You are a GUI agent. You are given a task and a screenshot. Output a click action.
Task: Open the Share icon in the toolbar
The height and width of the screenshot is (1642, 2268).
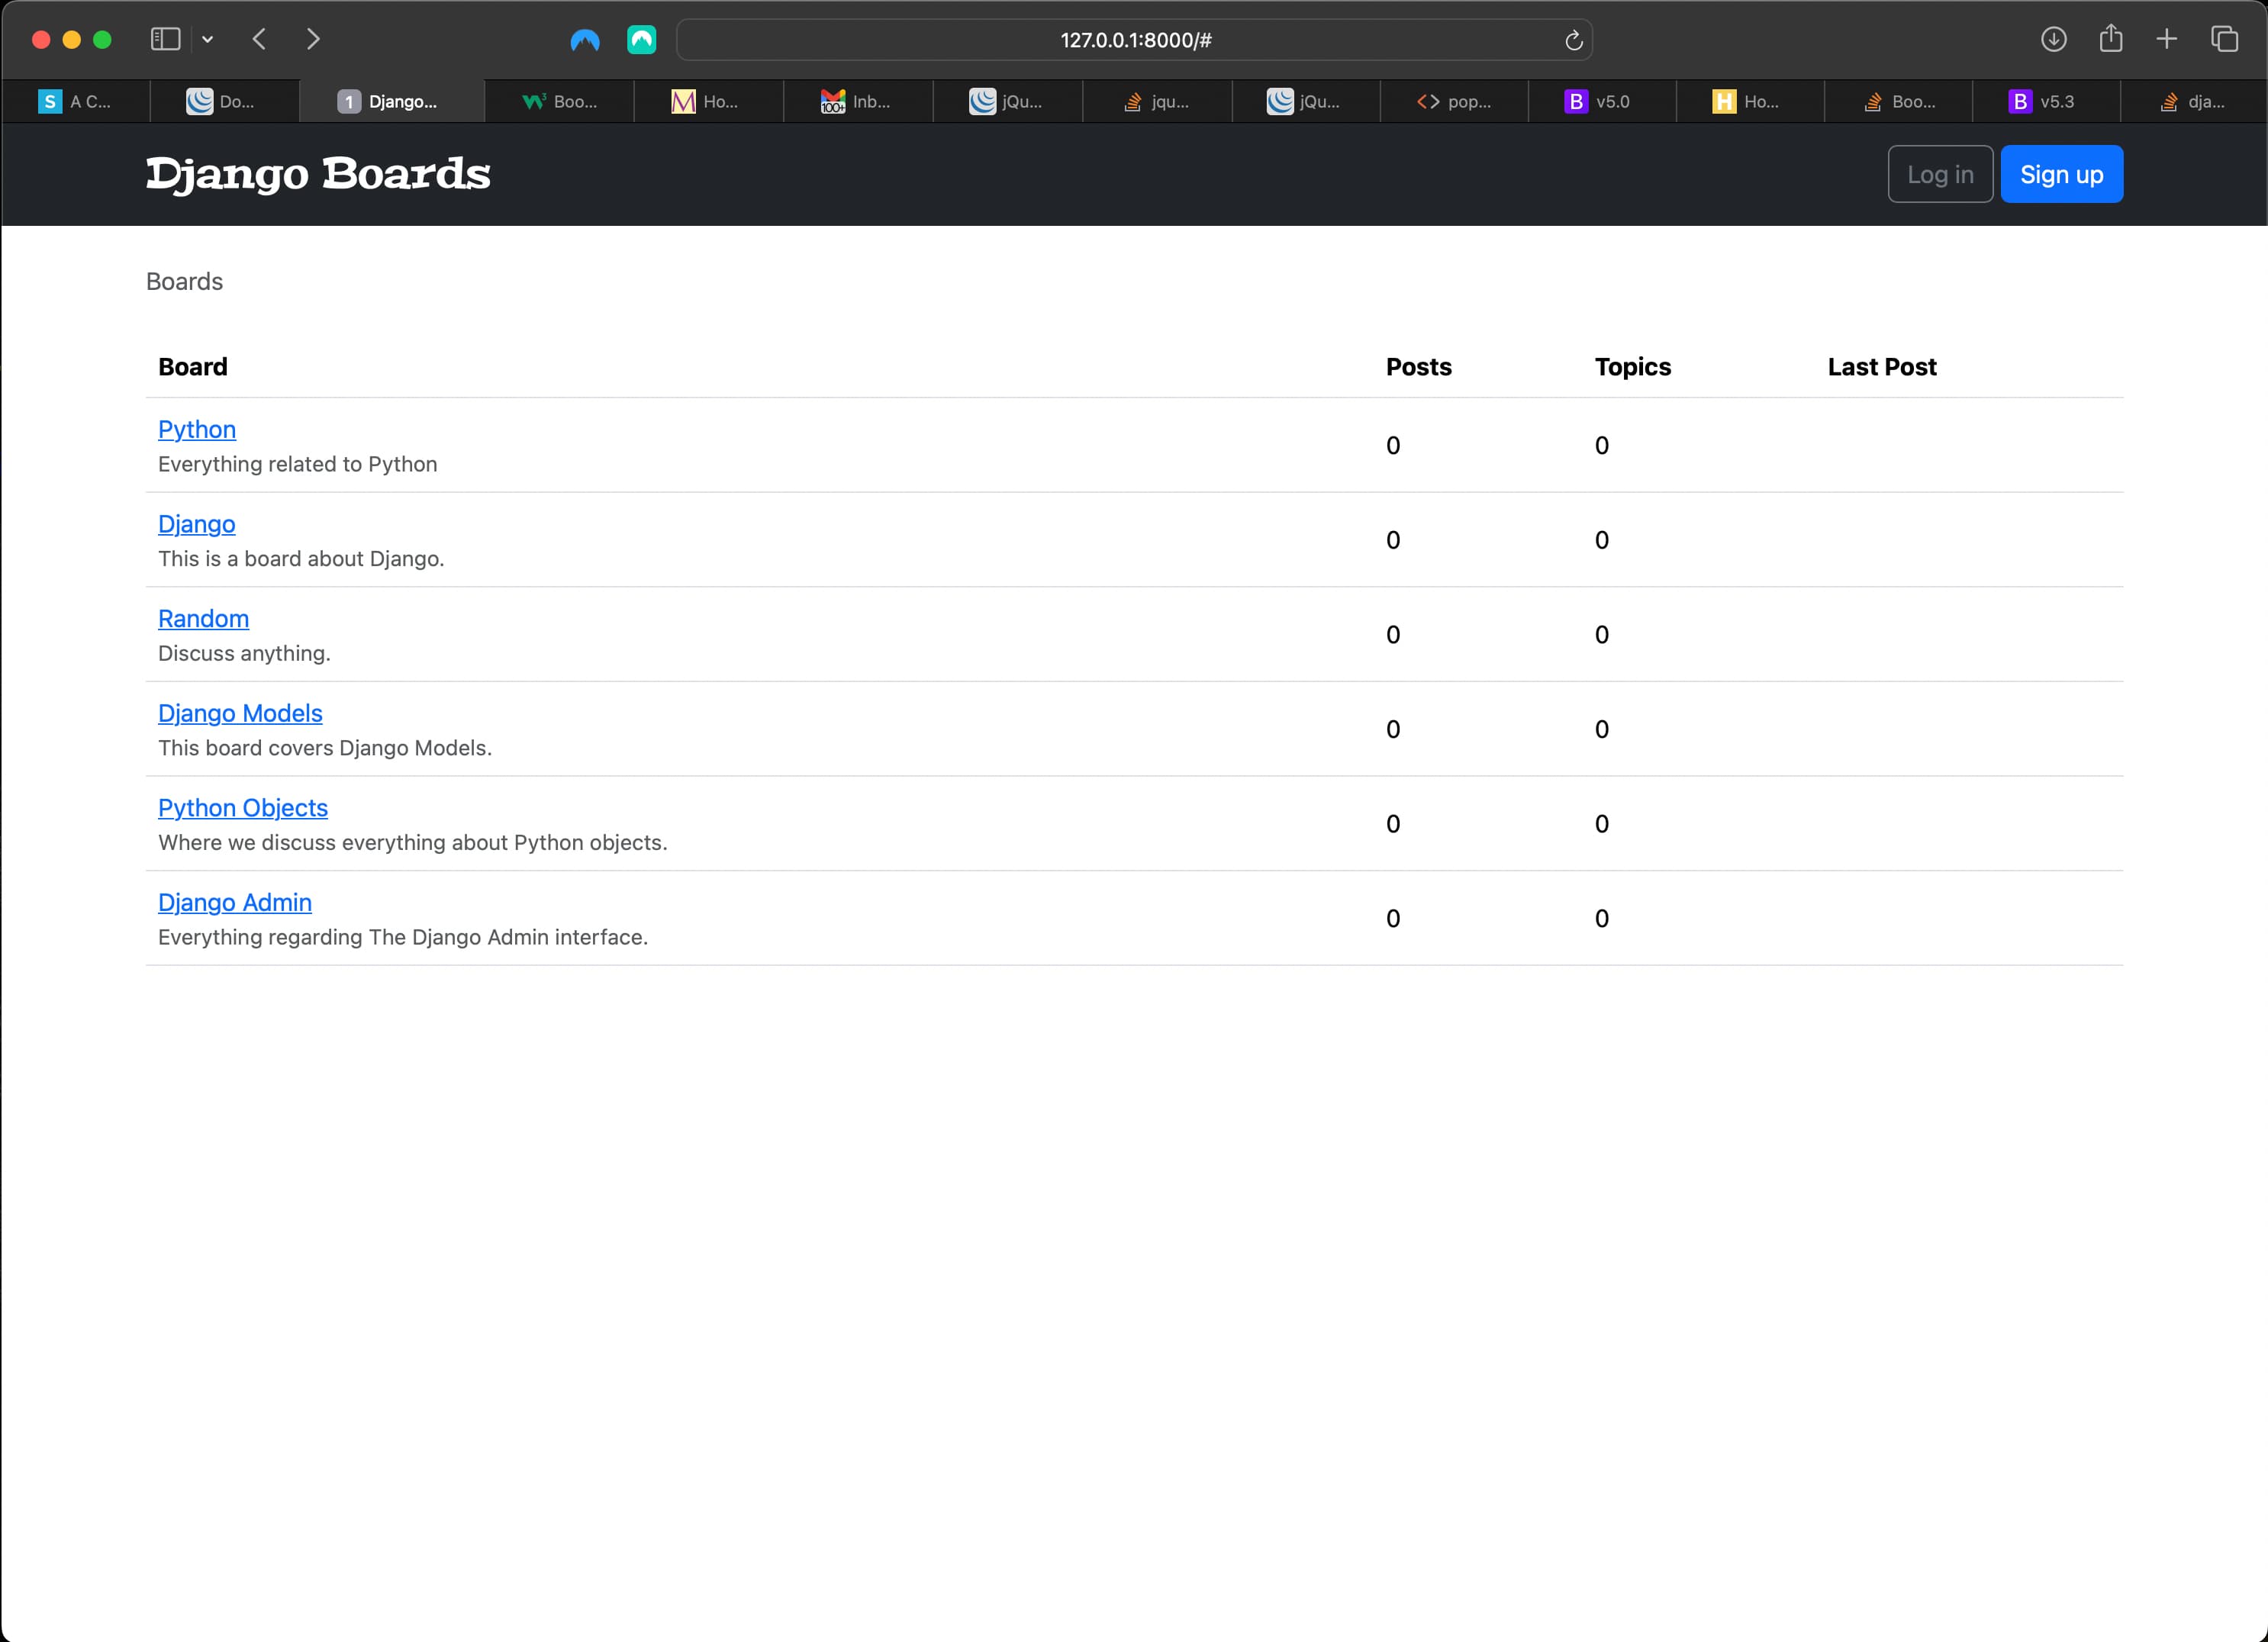(2110, 38)
